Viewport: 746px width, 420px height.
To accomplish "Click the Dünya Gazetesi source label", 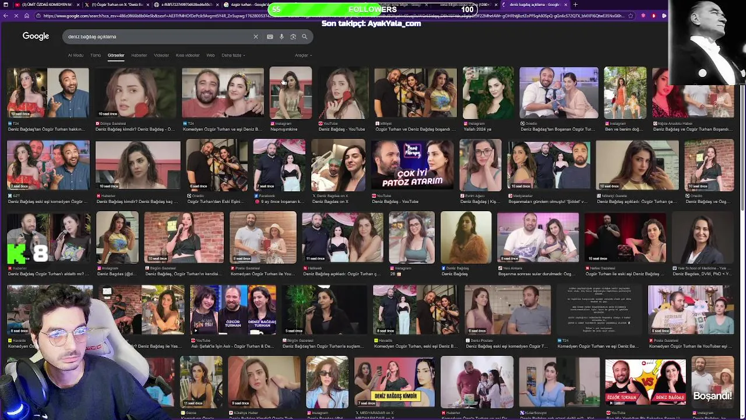I will click(112, 124).
